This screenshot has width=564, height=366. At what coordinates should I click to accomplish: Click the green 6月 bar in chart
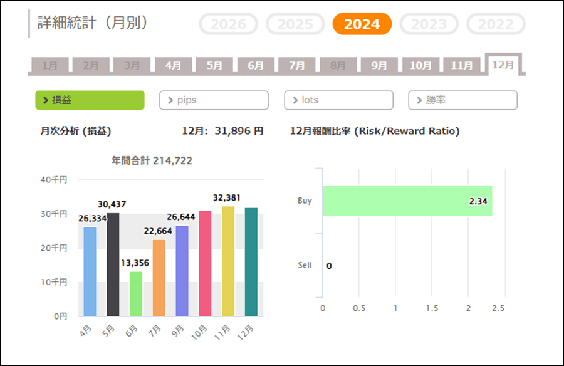pos(136,293)
